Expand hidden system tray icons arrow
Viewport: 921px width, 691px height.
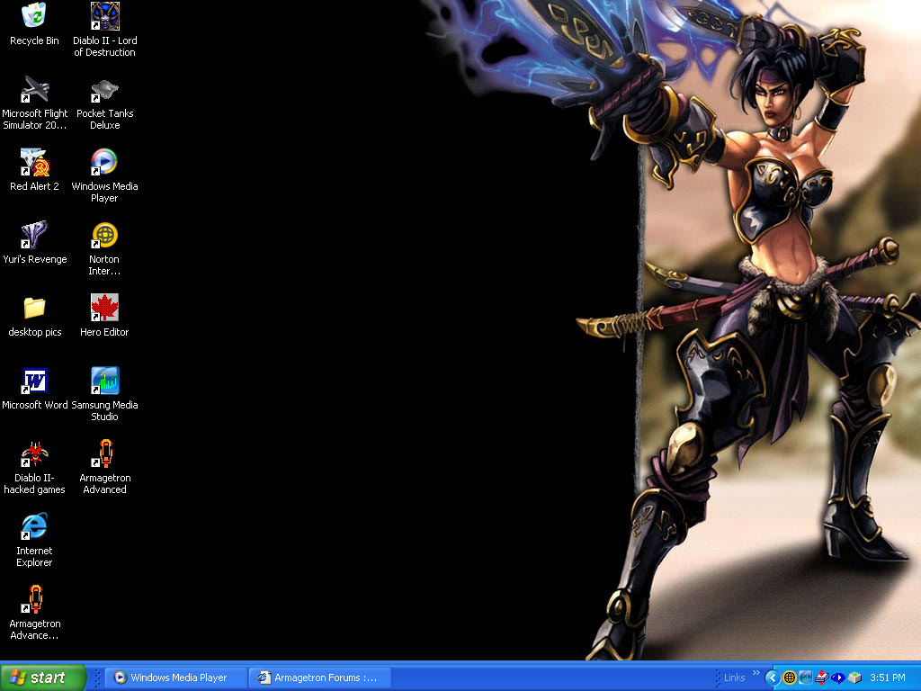(x=772, y=678)
